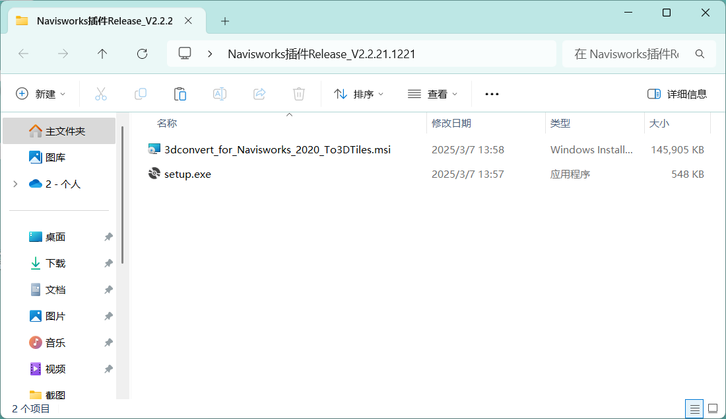Click the 548 KB size cell
The image size is (726, 419).
pos(688,174)
